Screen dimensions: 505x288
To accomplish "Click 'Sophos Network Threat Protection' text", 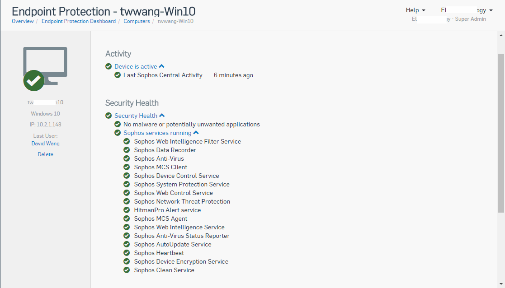I will tap(182, 201).
